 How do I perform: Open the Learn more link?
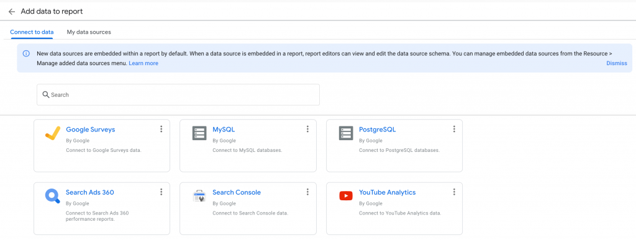tap(143, 63)
